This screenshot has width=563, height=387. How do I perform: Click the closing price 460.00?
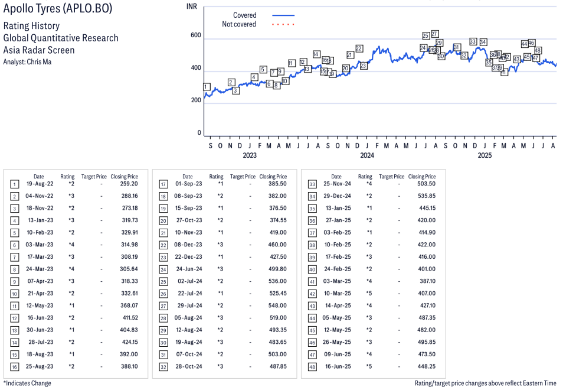[x=277, y=245]
